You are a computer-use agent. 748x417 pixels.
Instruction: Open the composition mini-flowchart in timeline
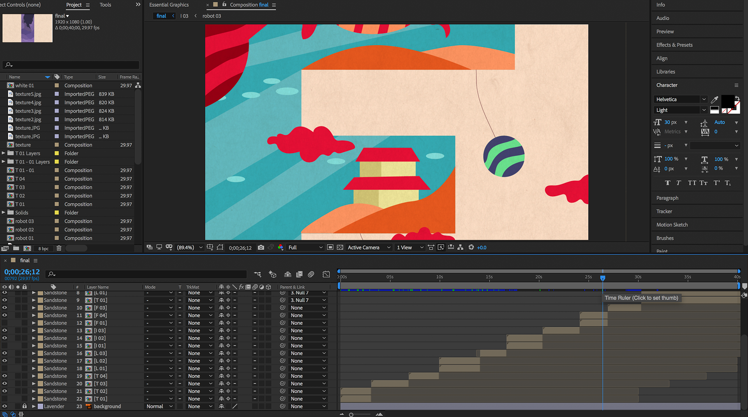[x=258, y=274]
